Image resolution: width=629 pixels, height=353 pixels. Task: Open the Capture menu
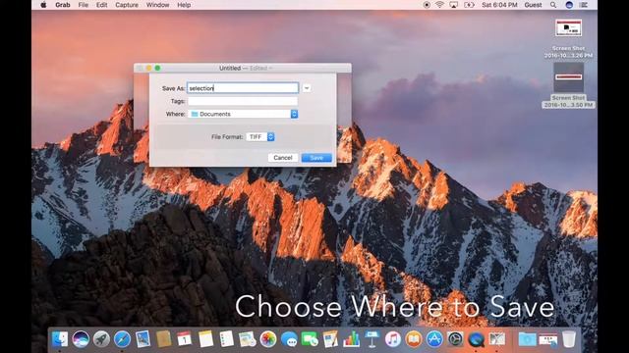127,5
